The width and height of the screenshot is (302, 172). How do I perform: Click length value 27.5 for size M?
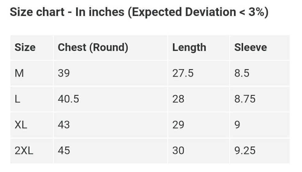[x=183, y=73]
